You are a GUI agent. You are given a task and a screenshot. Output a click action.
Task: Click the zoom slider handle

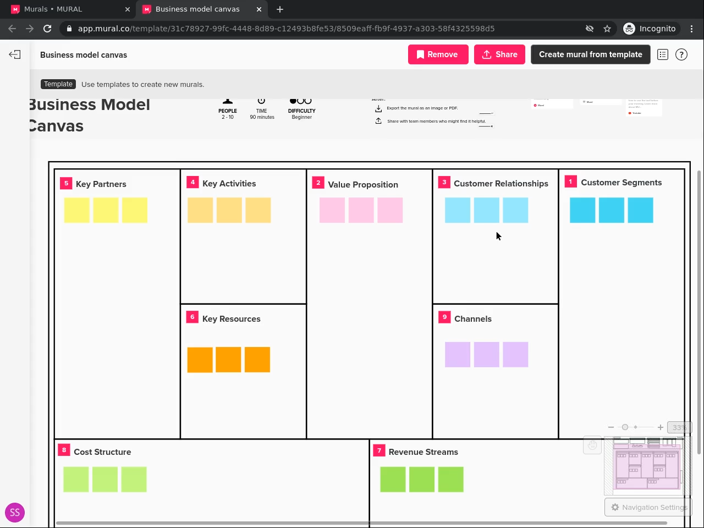pos(625,427)
